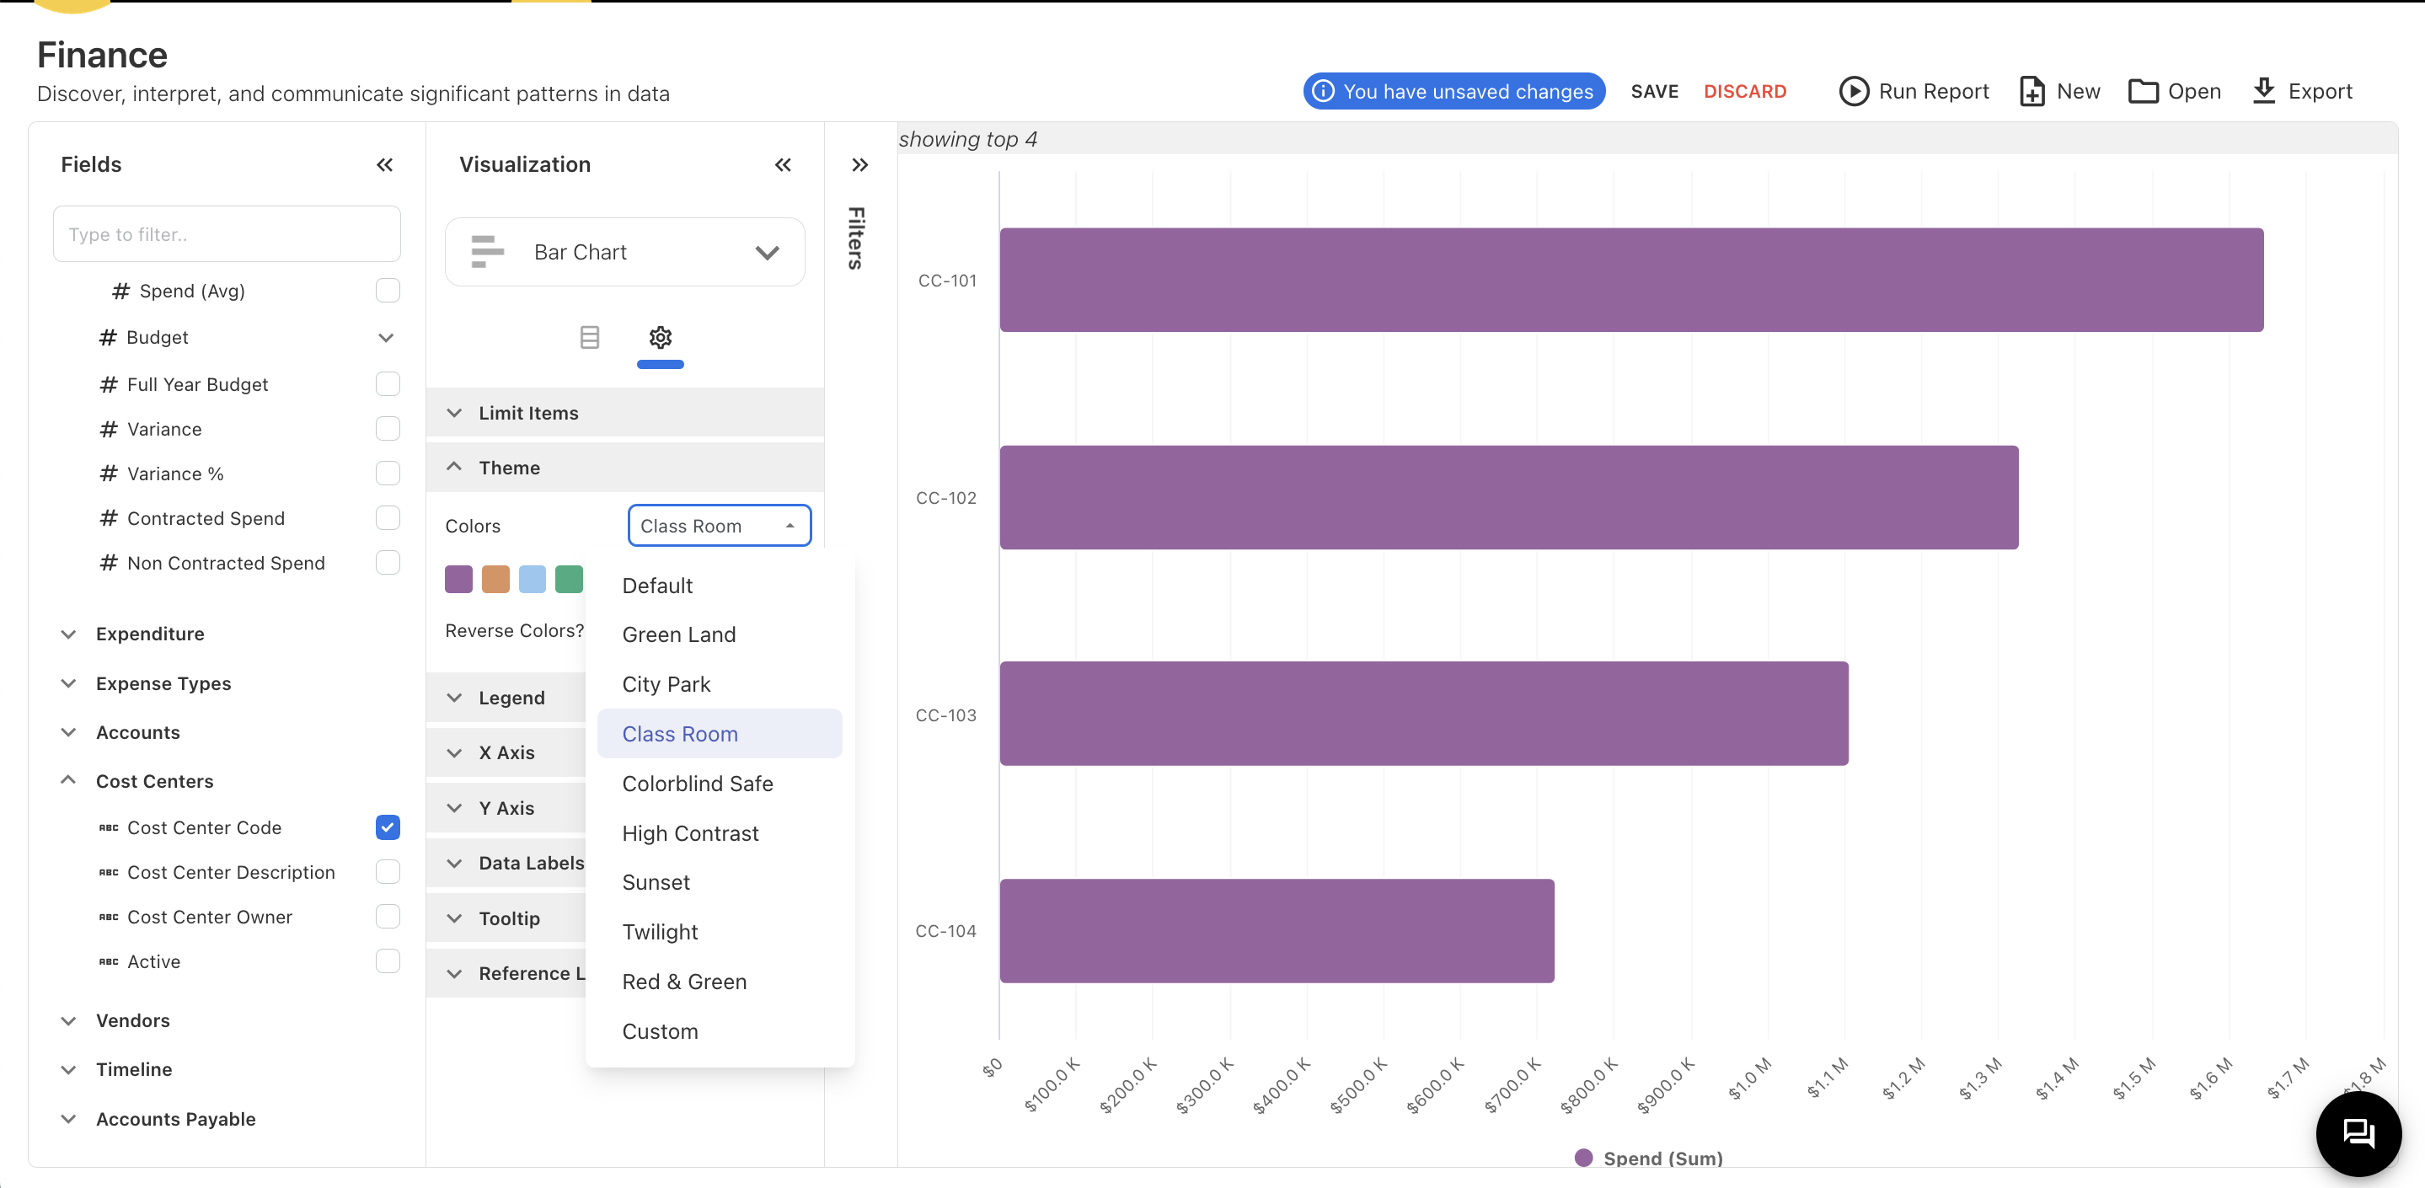
Task: Click the Export download icon
Action: (x=2264, y=91)
